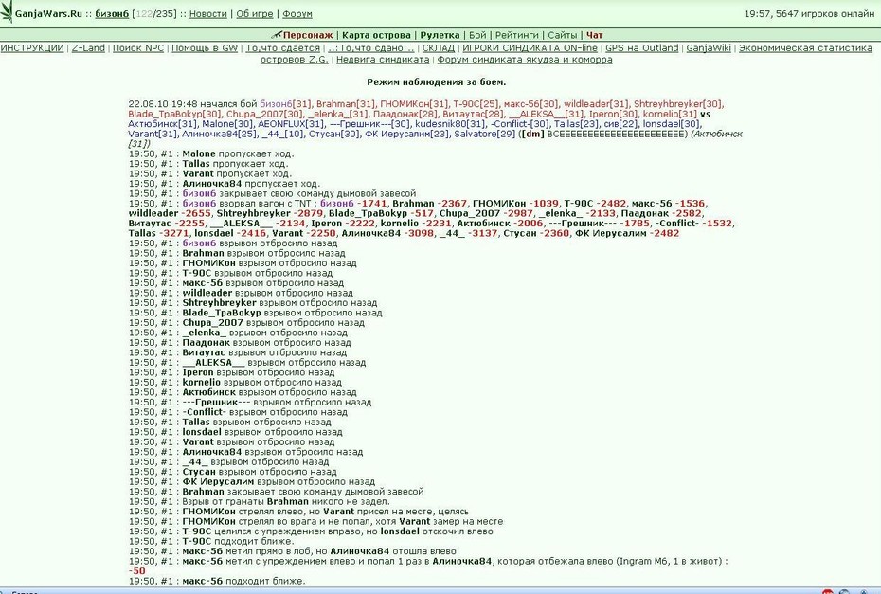
Task: Open ГНОМИКон[31] in the battle roster
Action: click(414, 104)
